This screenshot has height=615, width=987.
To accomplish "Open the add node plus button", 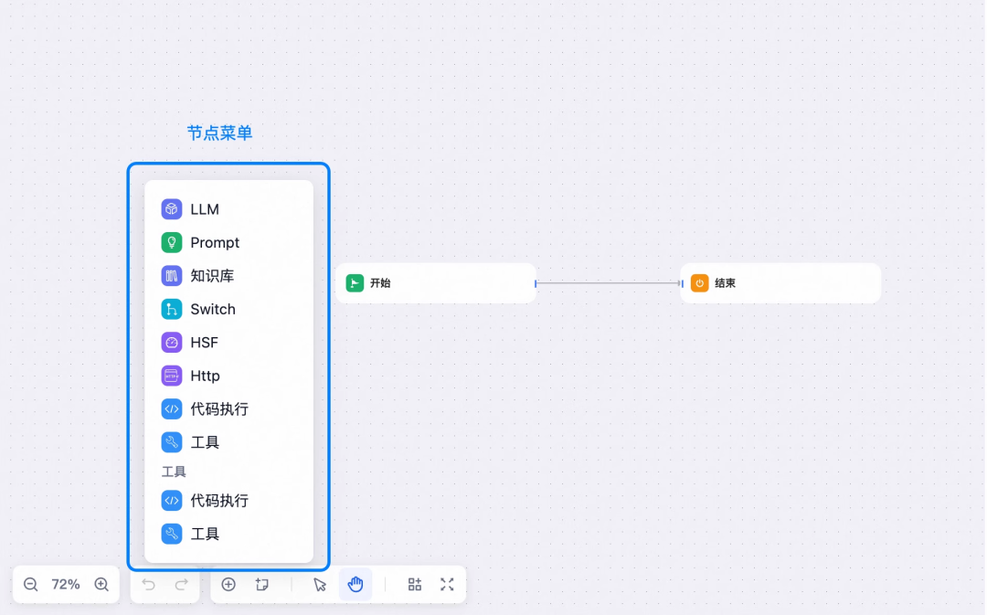I will (x=228, y=585).
